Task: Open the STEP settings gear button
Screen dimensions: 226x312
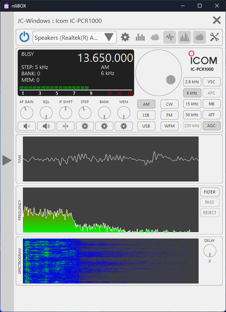Action: [85, 126]
